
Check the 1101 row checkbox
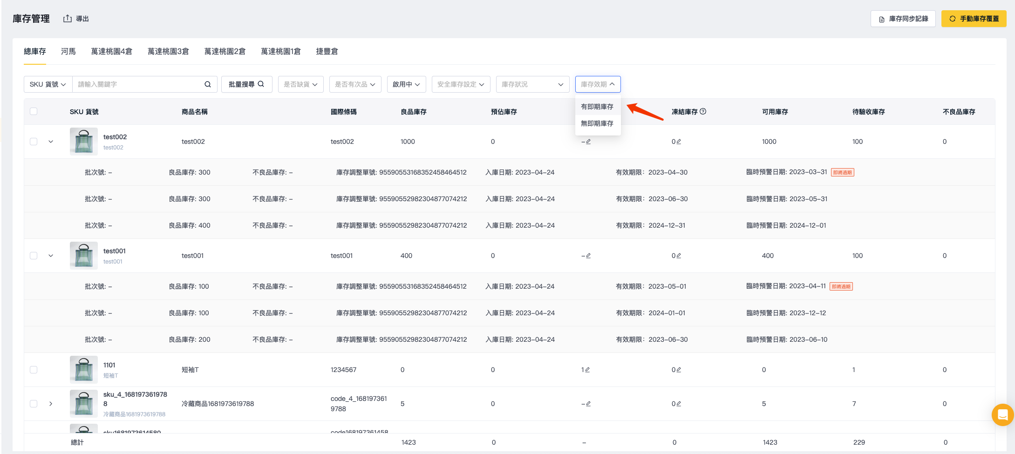tap(34, 370)
